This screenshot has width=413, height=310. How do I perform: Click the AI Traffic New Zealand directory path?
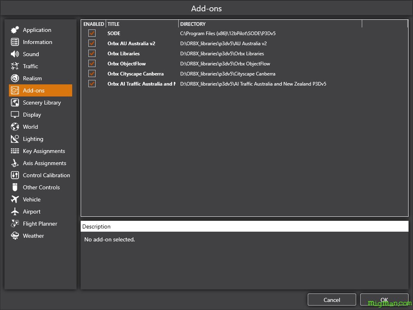point(253,84)
